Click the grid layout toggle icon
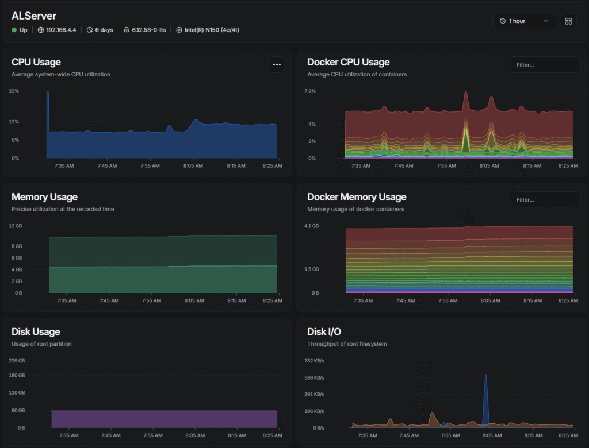This screenshot has height=448, width=589. click(568, 21)
